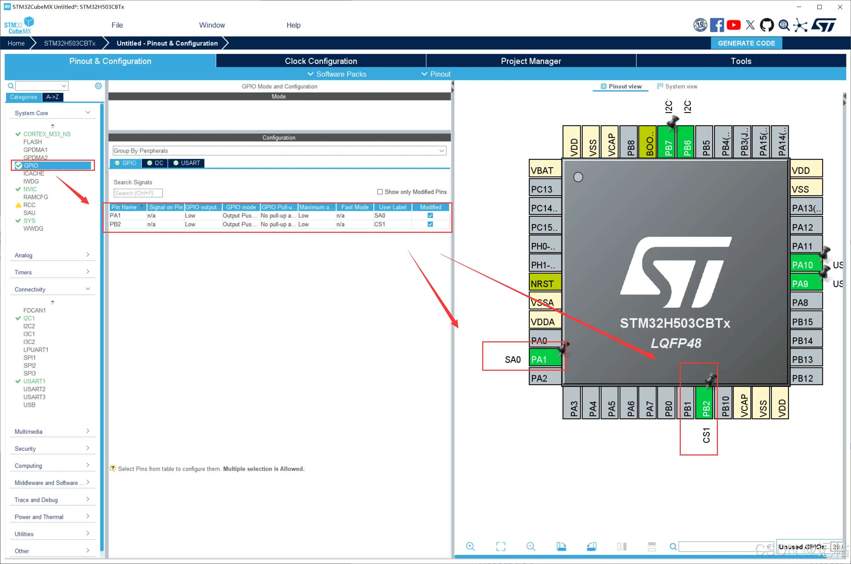Open the categories settings gear
Image resolution: width=851 pixels, height=564 pixels.
tap(98, 86)
